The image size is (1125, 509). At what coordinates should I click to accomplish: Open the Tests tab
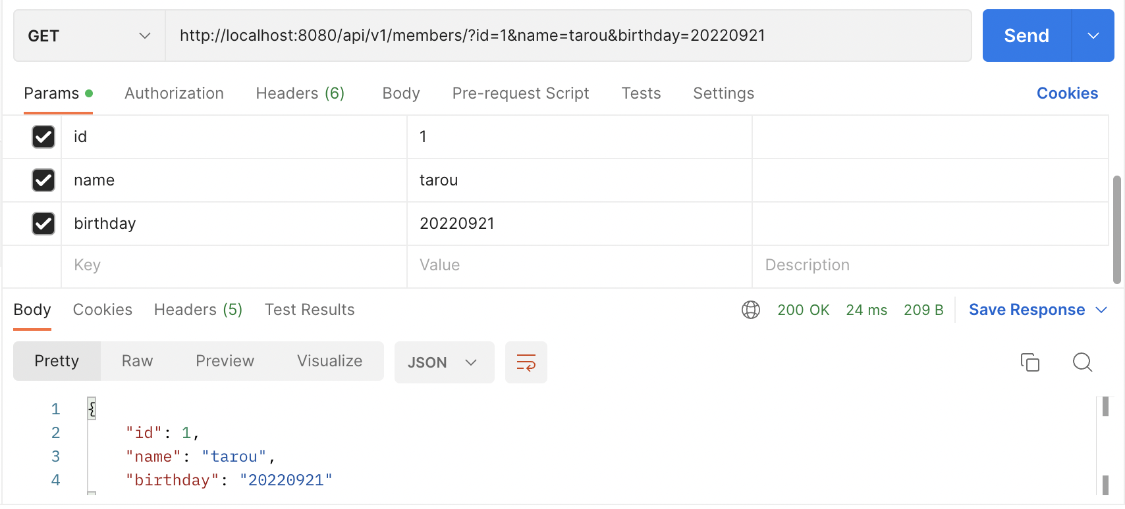[x=640, y=93]
